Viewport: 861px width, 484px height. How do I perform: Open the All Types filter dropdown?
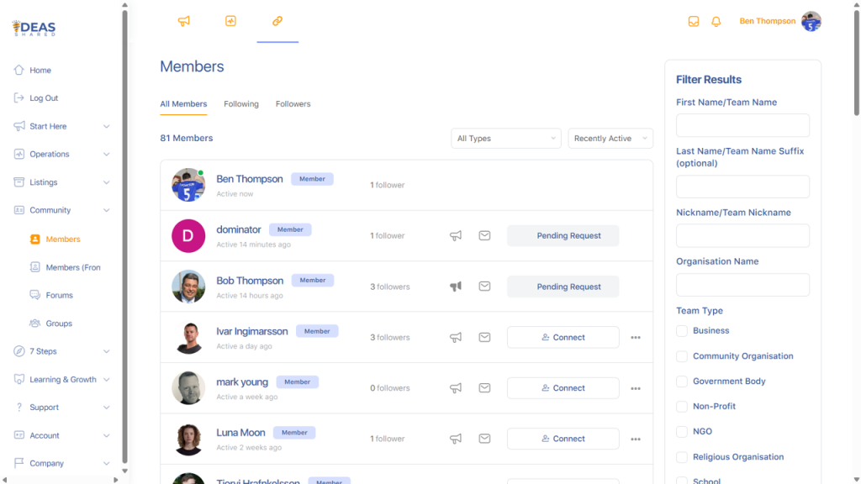[505, 139]
